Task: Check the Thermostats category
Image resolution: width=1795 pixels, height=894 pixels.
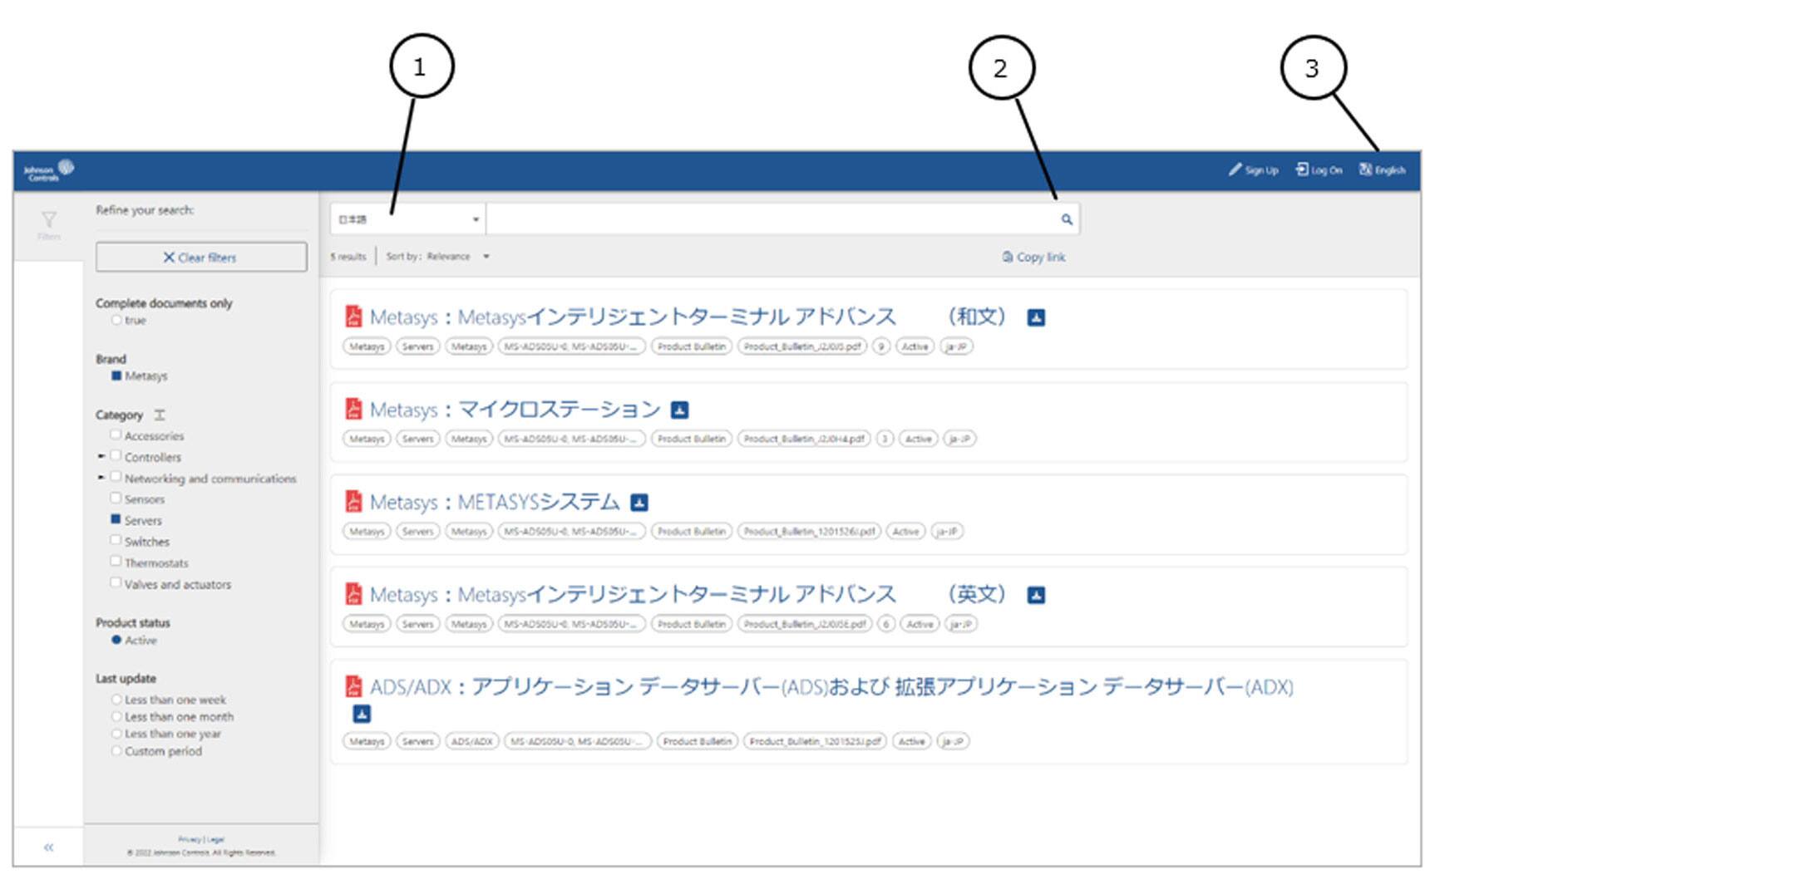Action: 116,562
